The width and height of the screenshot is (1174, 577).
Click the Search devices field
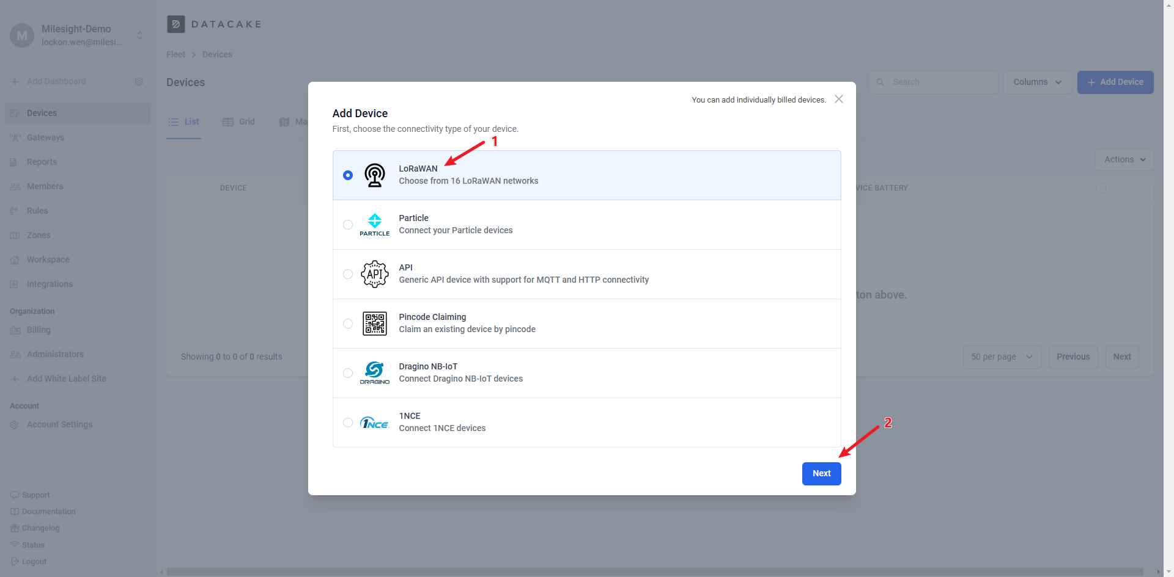click(x=933, y=82)
